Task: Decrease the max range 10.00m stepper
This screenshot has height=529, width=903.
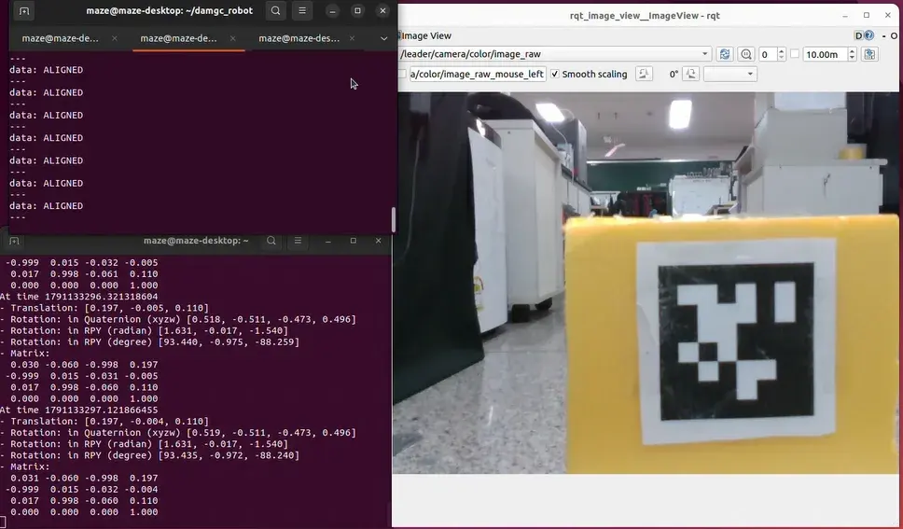Action: [x=853, y=58]
